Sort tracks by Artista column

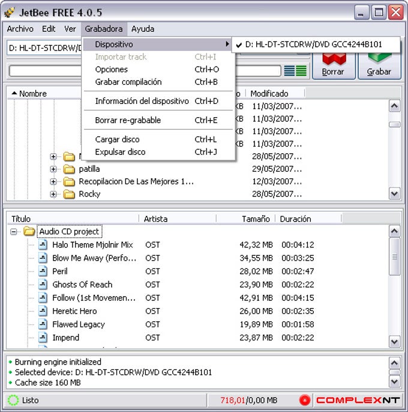178,219
